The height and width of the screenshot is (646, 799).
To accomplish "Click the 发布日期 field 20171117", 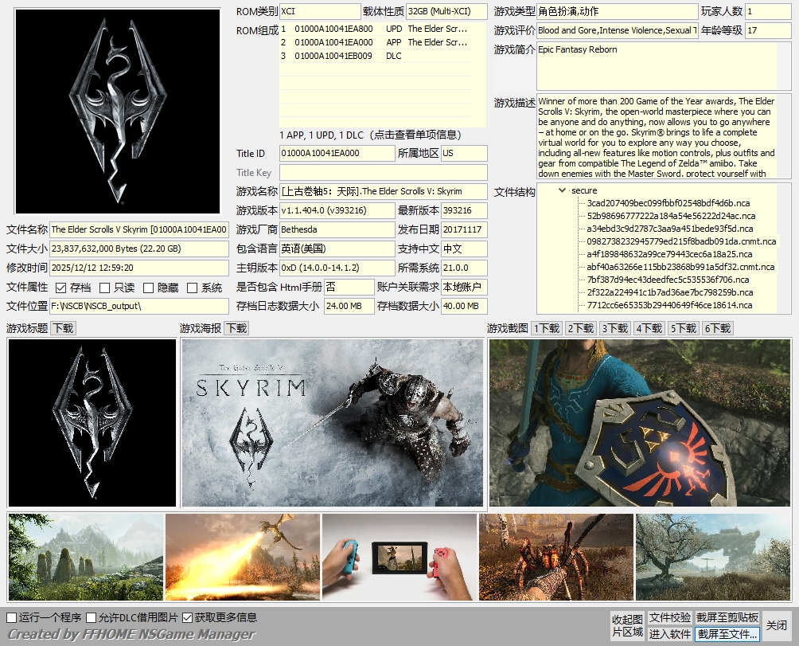I will [x=464, y=229].
